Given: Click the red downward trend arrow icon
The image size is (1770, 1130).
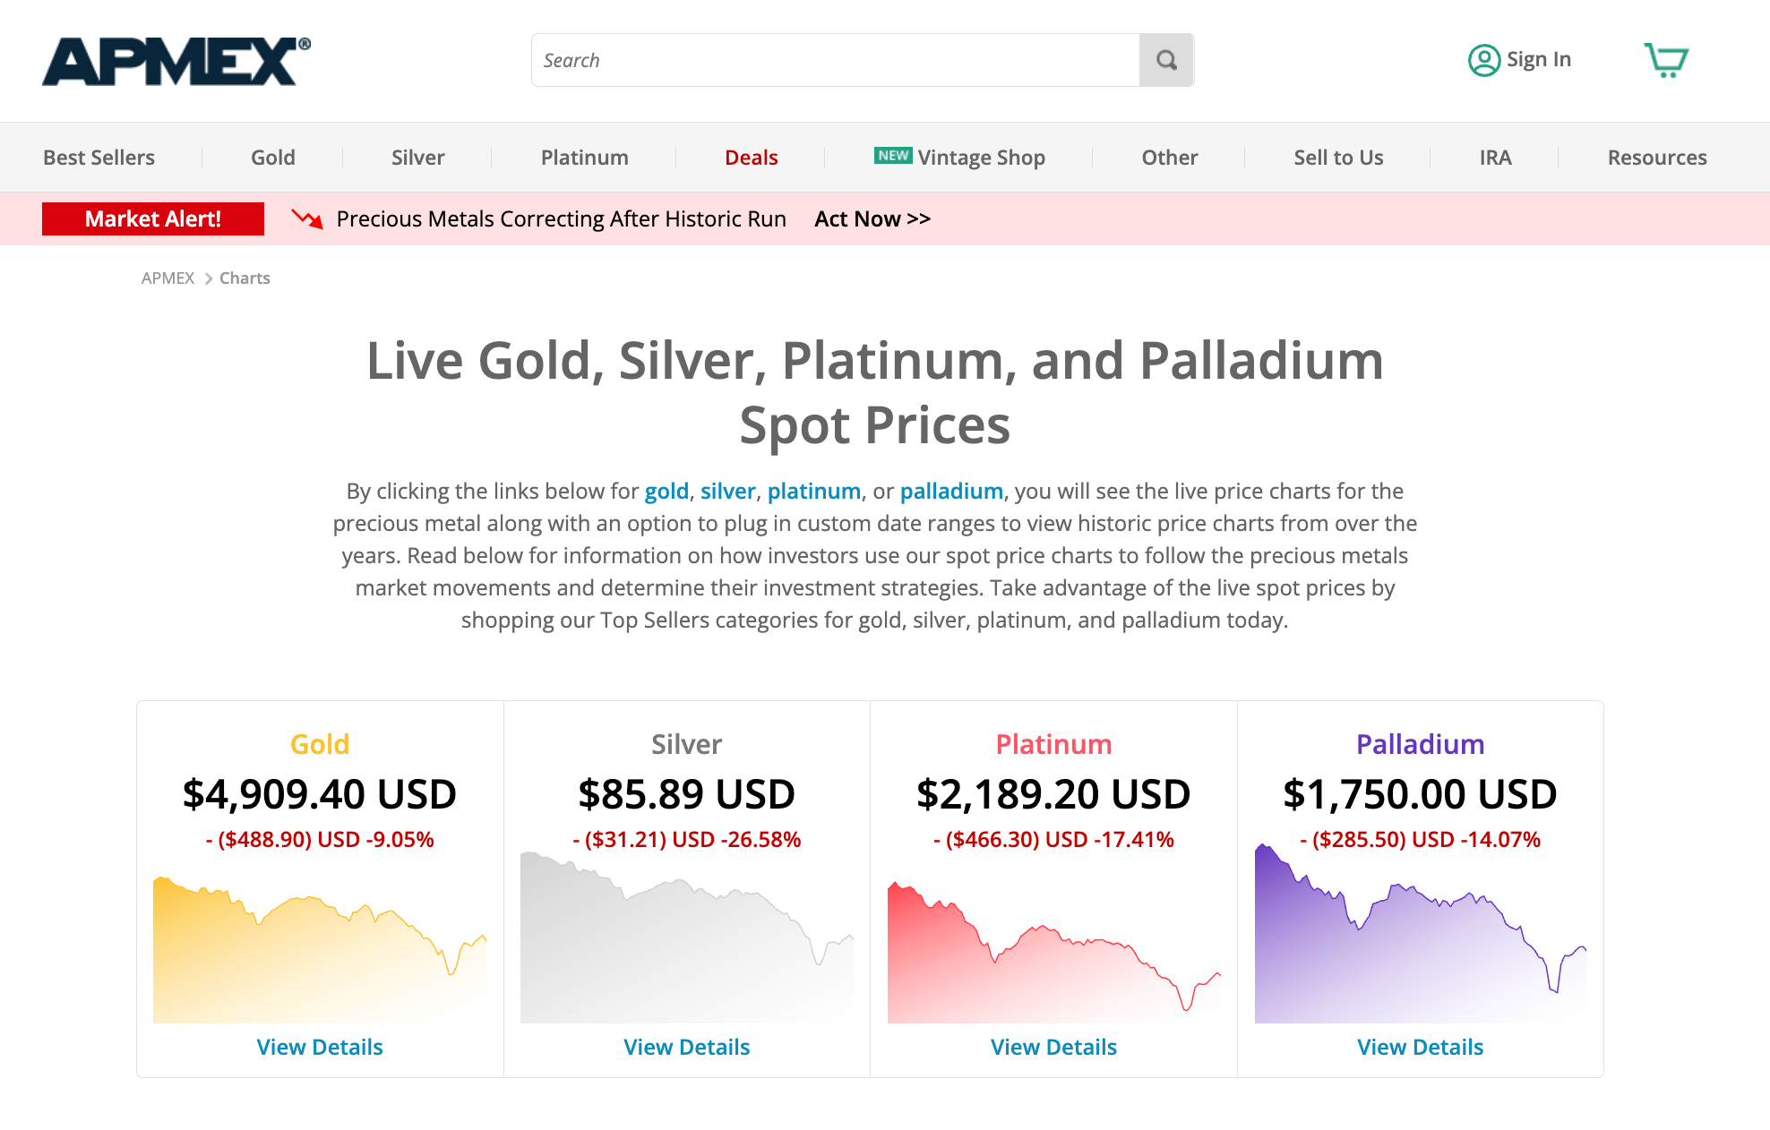Looking at the screenshot, I should (x=307, y=218).
